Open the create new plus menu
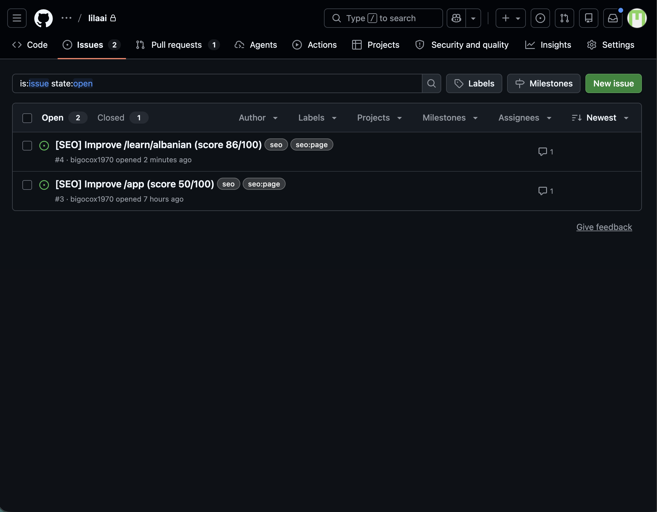 click(511, 18)
